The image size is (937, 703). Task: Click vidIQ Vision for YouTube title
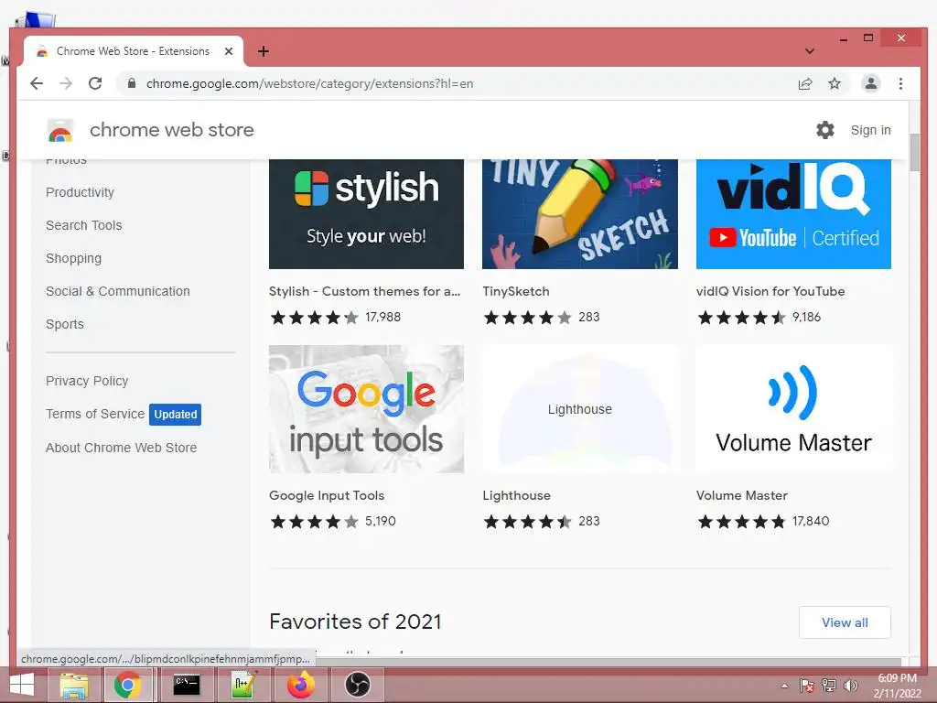770,291
